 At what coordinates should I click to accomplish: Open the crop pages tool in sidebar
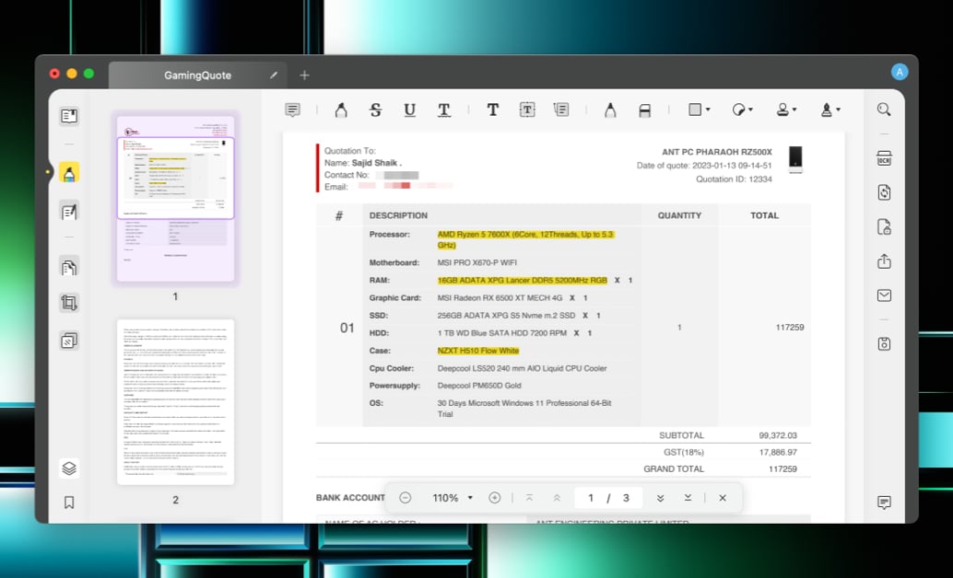point(69,303)
